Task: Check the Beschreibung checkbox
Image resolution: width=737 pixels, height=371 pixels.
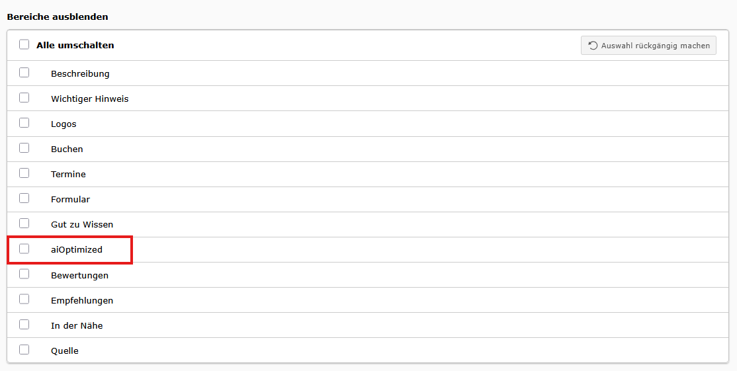Action: coord(24,73)
